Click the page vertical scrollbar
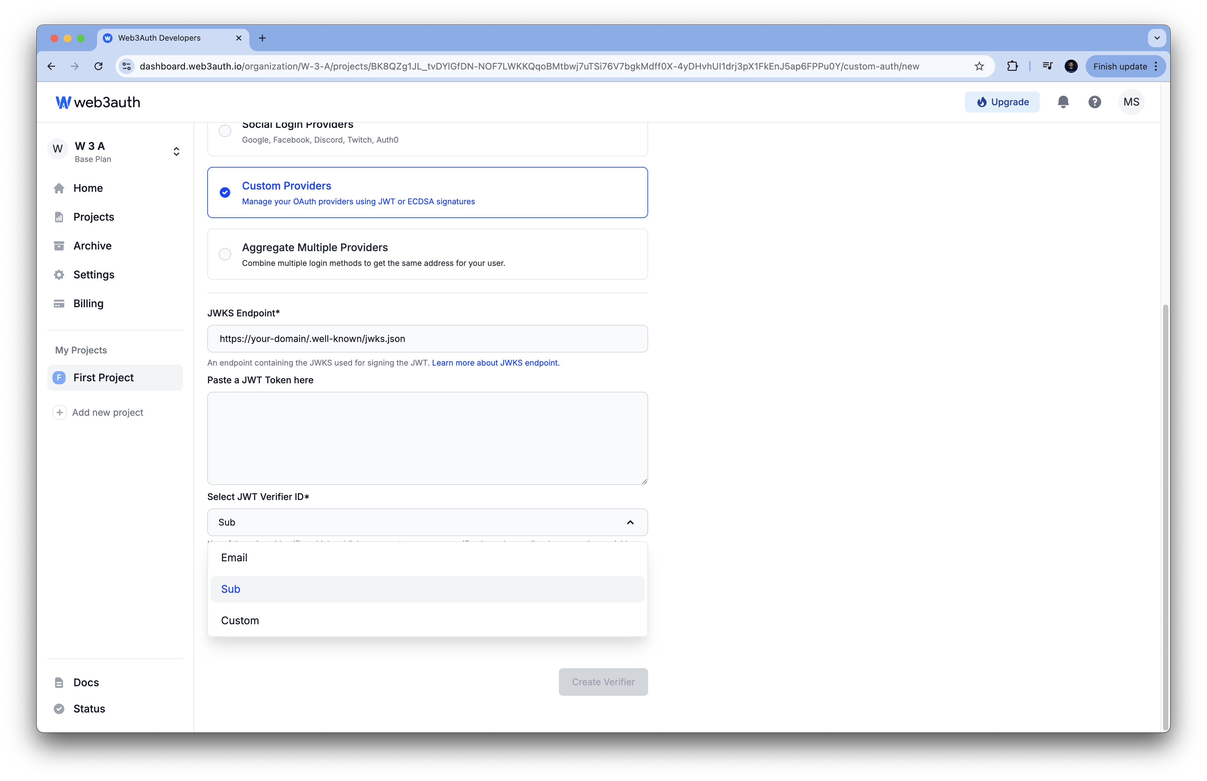 (x=1165, y=517)
